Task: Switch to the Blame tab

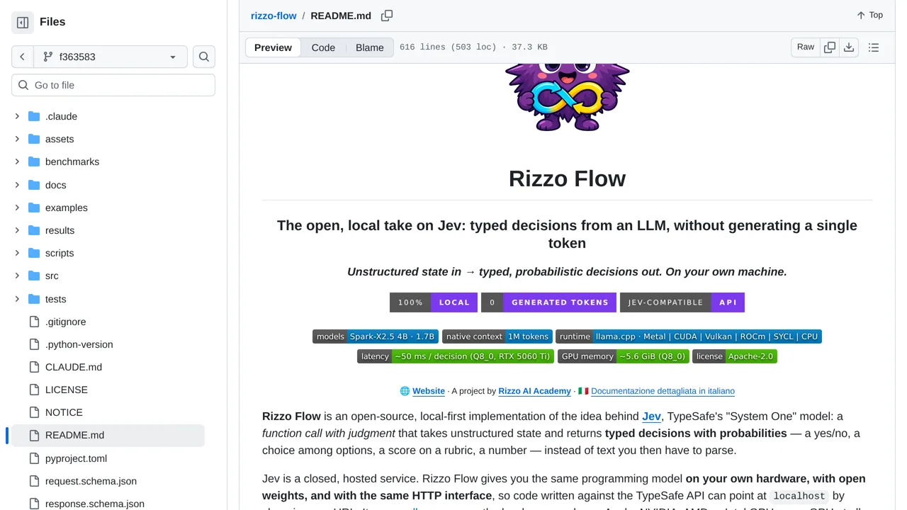Action: point(370,47)
